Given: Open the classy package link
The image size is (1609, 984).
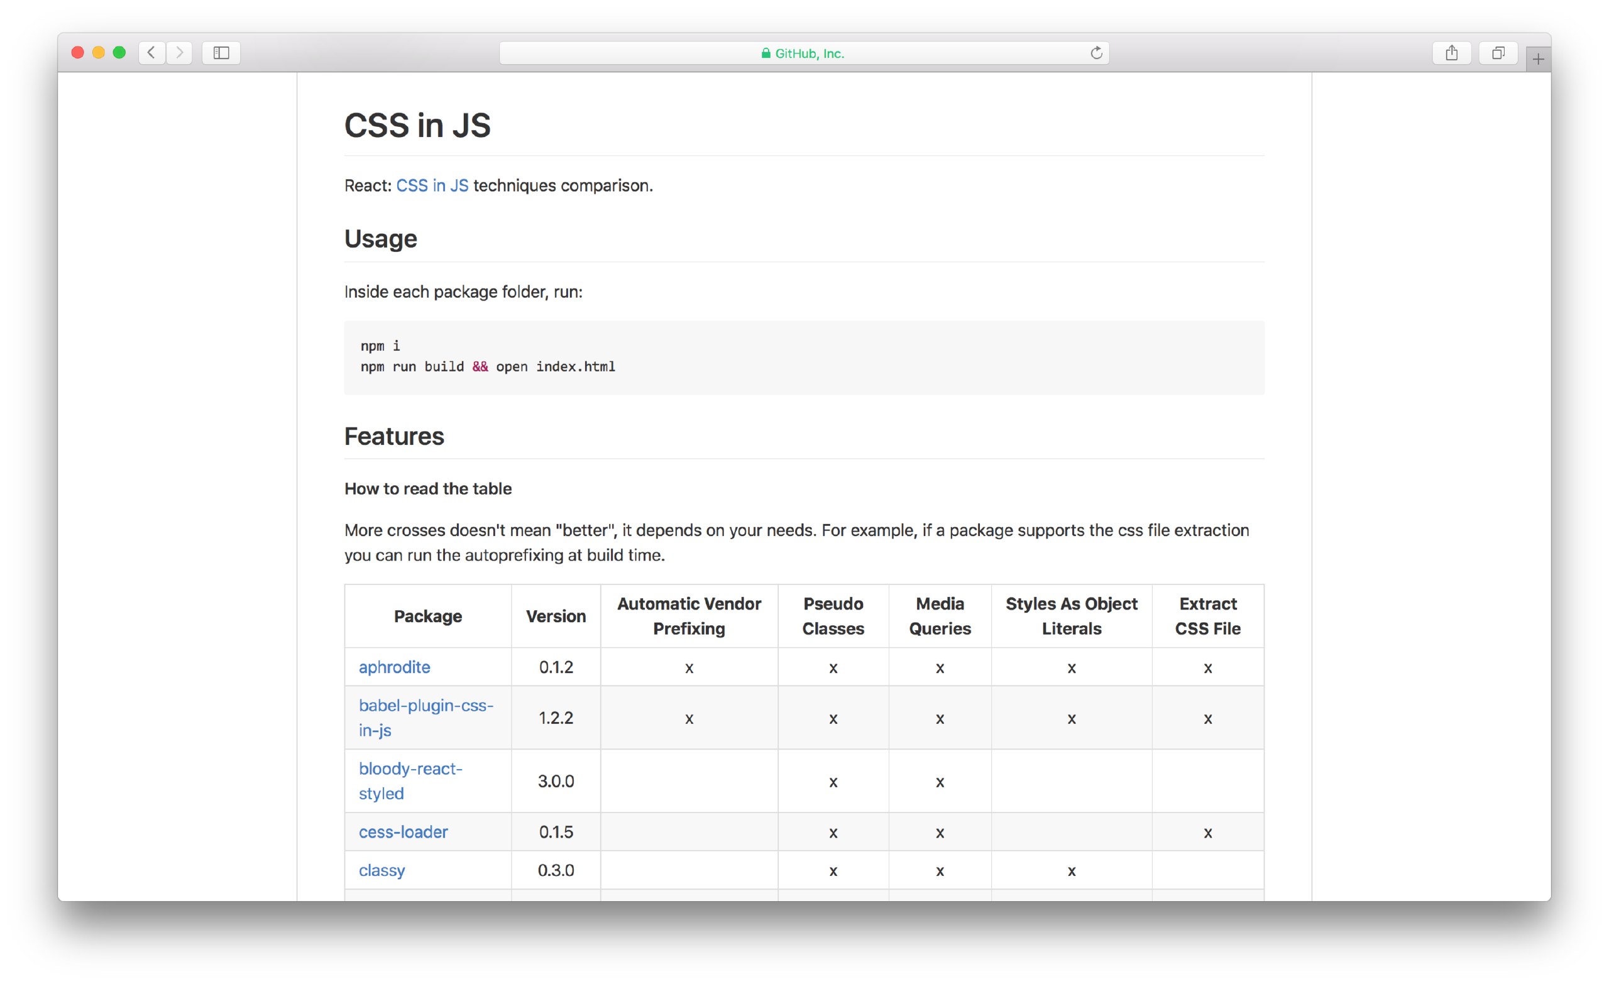Looking at the screenshot, I should [382, 870].
